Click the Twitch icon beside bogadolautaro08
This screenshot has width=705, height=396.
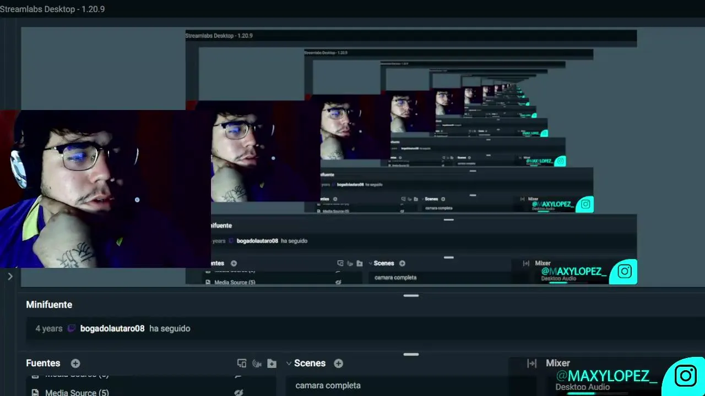pos(72,328)
